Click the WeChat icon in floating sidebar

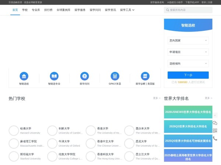[215, 123]
